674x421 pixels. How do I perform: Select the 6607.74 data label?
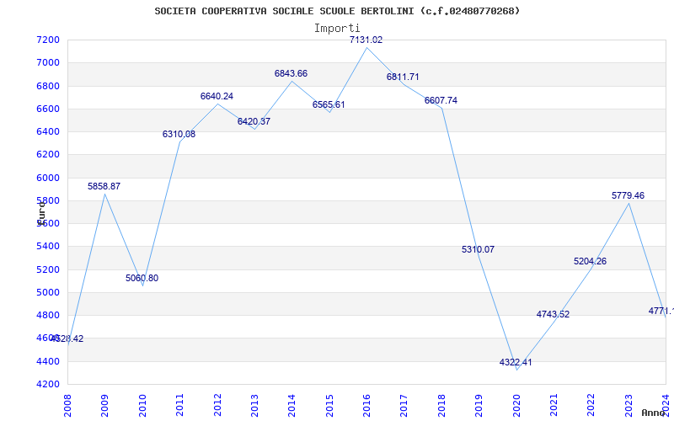(441, 100)
